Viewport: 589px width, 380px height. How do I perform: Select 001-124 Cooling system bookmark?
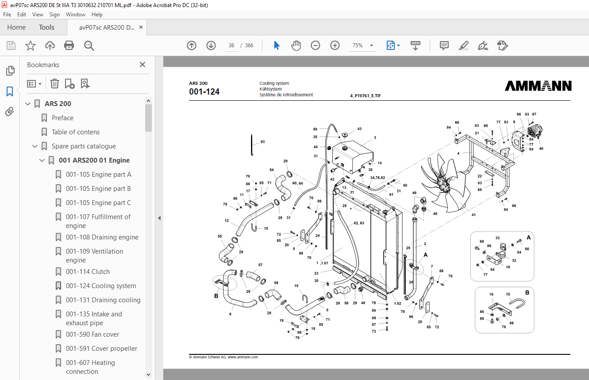(x=101, y=286)
